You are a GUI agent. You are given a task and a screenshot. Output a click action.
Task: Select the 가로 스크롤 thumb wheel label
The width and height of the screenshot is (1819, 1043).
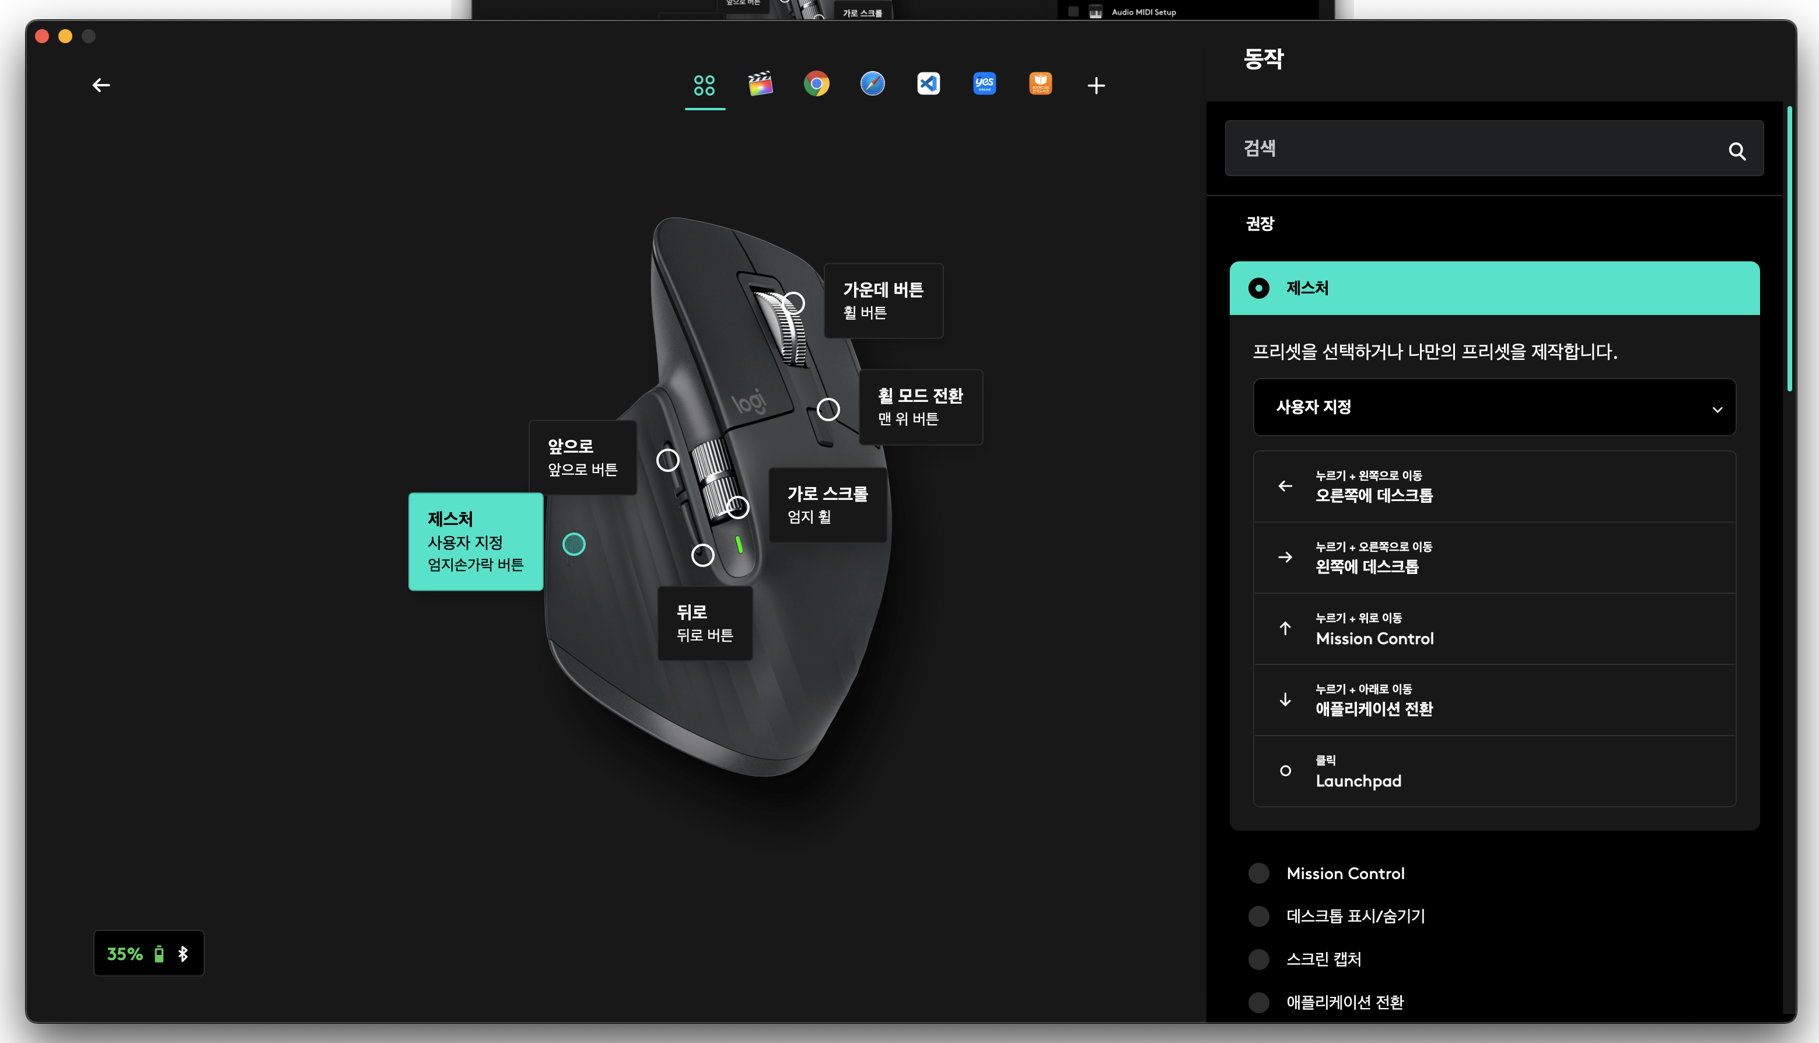click(828, 506)
